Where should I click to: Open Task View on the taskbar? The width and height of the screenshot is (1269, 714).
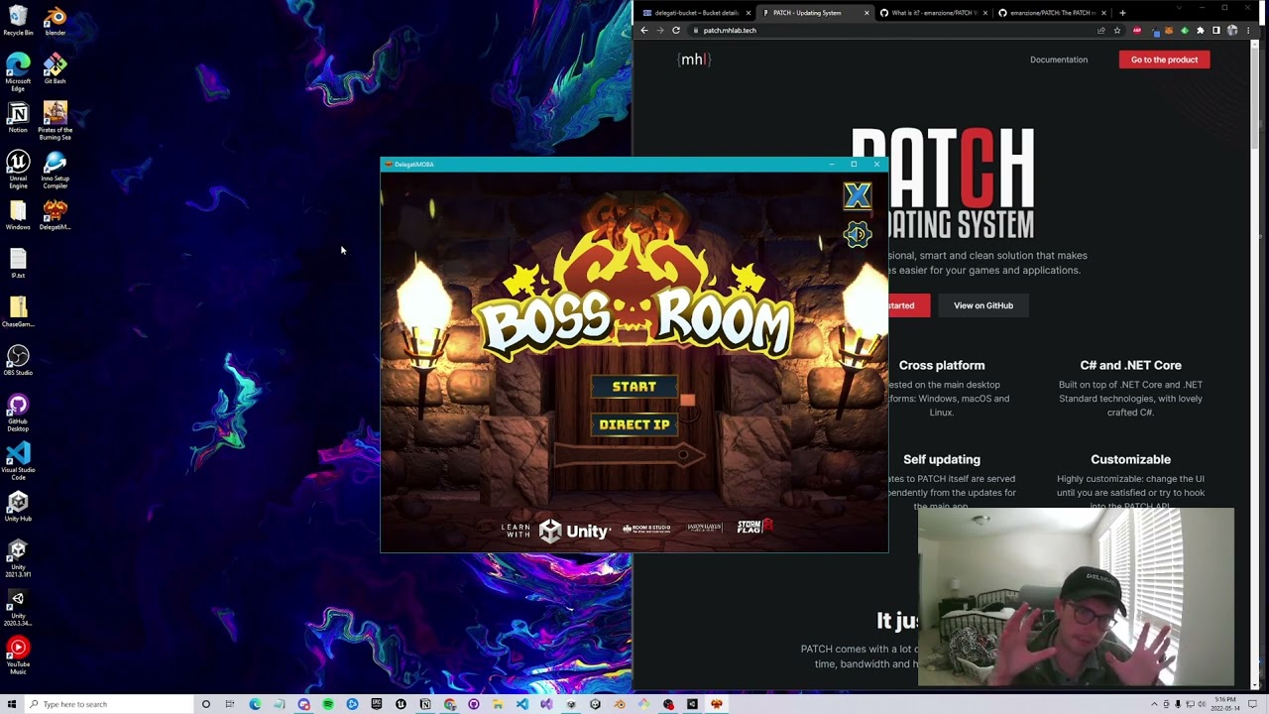(230, 704)
